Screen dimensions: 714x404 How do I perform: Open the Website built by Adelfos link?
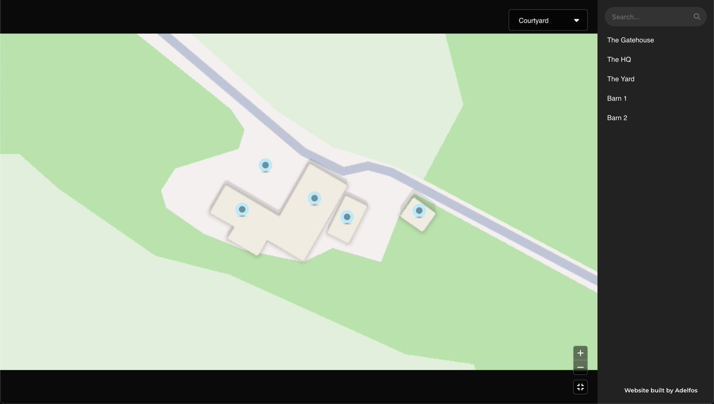(x=660, y=390)
